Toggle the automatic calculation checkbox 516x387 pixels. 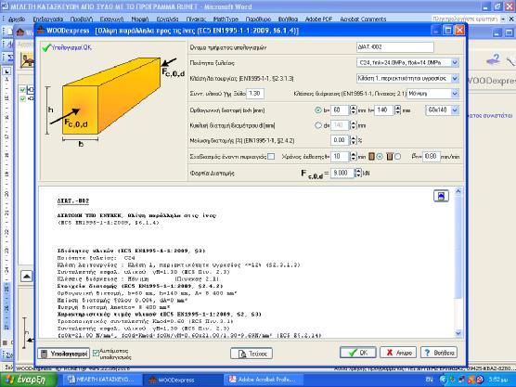[x=96, y=353]
